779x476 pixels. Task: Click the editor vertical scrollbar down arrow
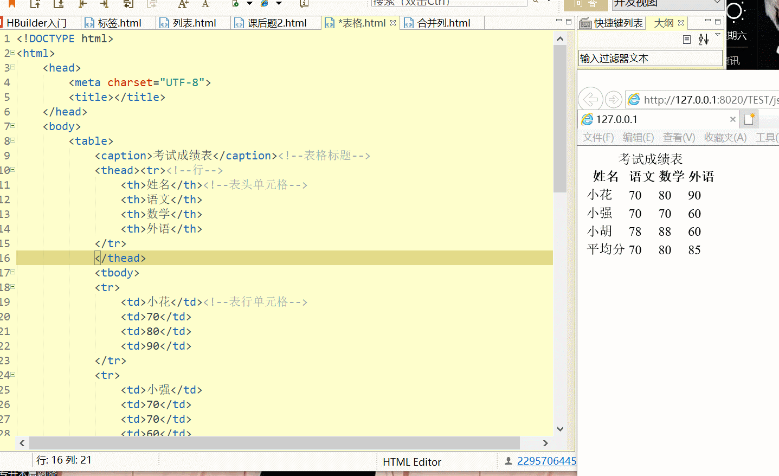click(560, 429)
